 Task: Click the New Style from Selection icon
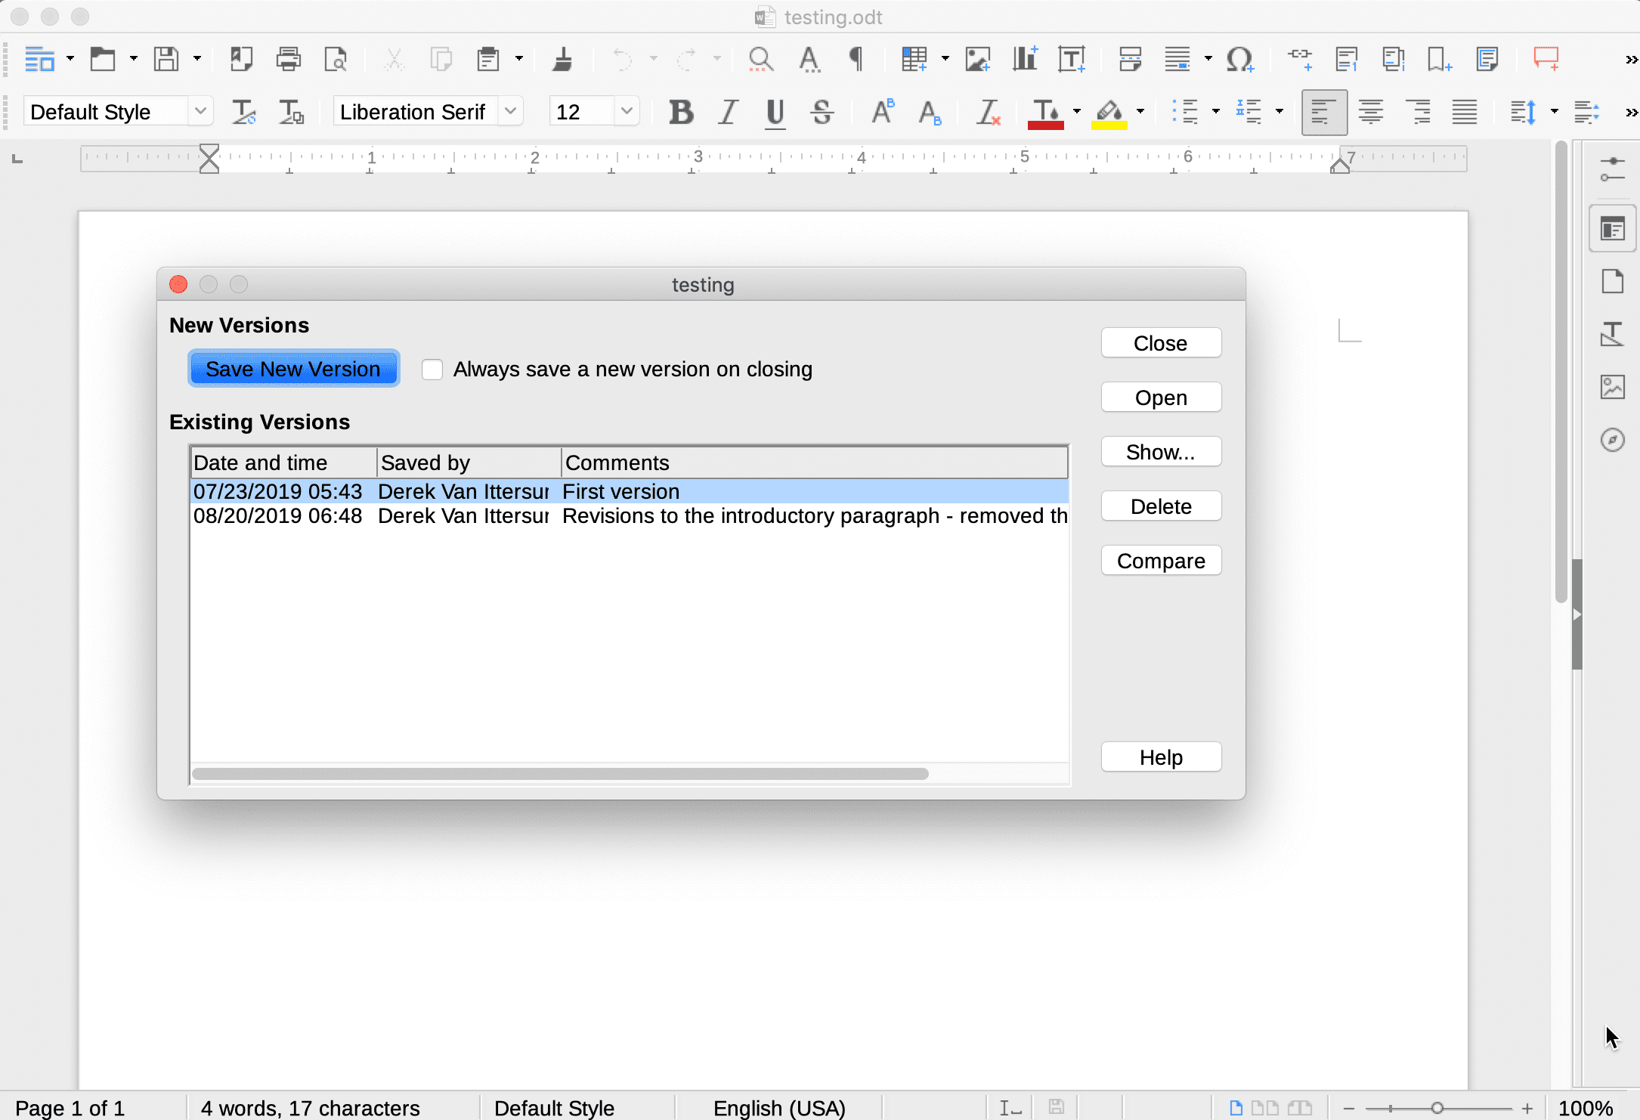[x=291, y=112]
